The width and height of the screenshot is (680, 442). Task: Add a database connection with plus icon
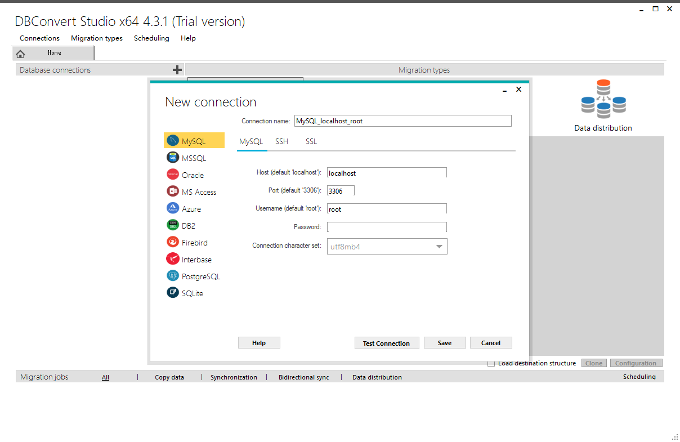point(177,70)
